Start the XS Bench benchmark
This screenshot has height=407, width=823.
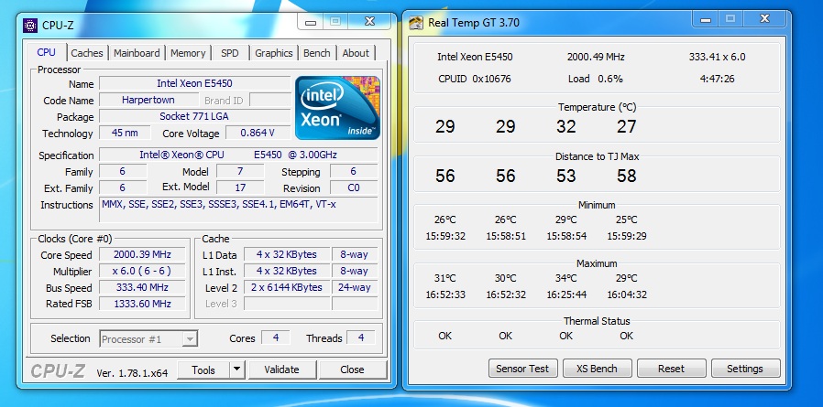(597, 369)
